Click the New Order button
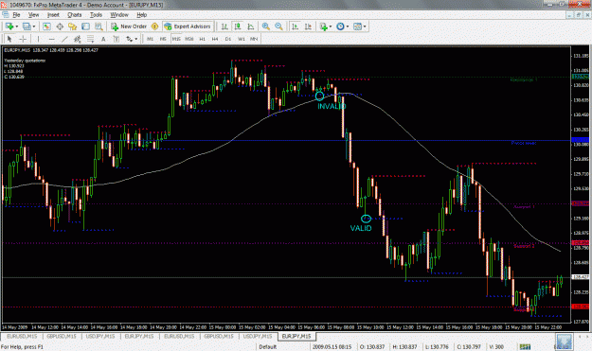This screenshot has width=592, height=351. coord(129,26)
